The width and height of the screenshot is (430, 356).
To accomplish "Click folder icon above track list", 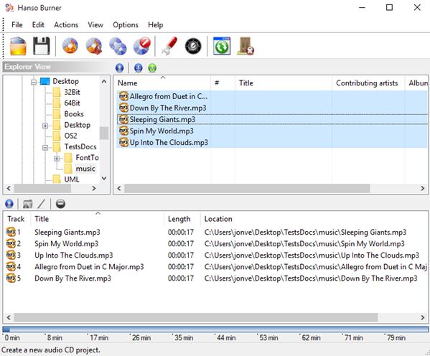I will coord(28,204).
